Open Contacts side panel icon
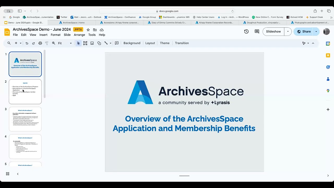Screen dimensions: 334x188 tap(328, 79)
